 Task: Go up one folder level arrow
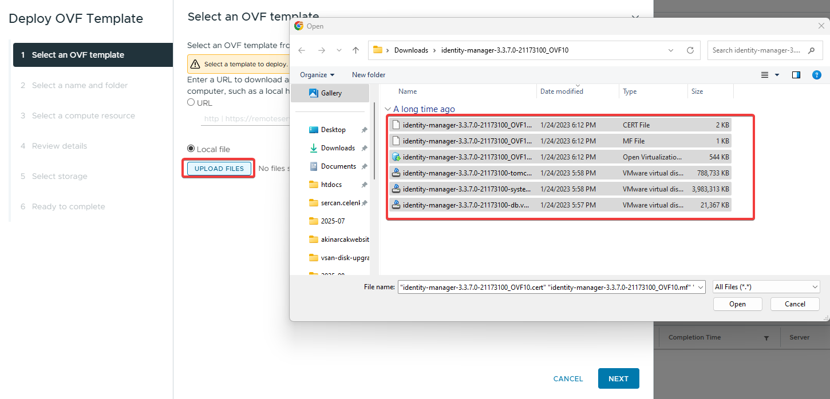click(x=355, y=50)
